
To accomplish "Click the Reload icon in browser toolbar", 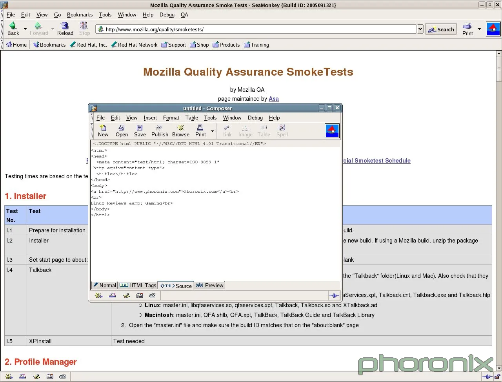I will (x=65, y=26).
